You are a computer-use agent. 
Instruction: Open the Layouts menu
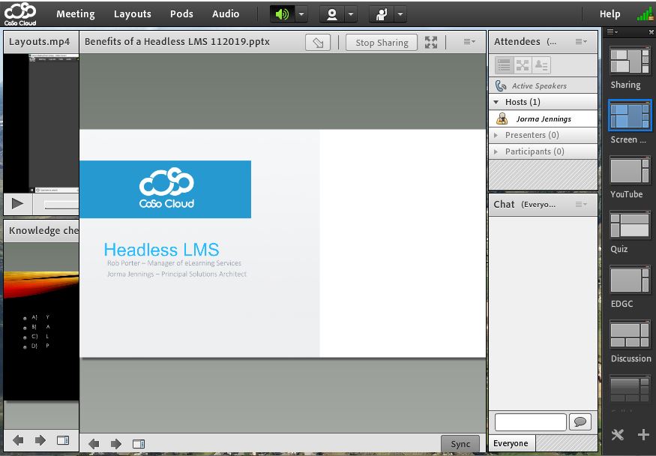pos(132,13)
